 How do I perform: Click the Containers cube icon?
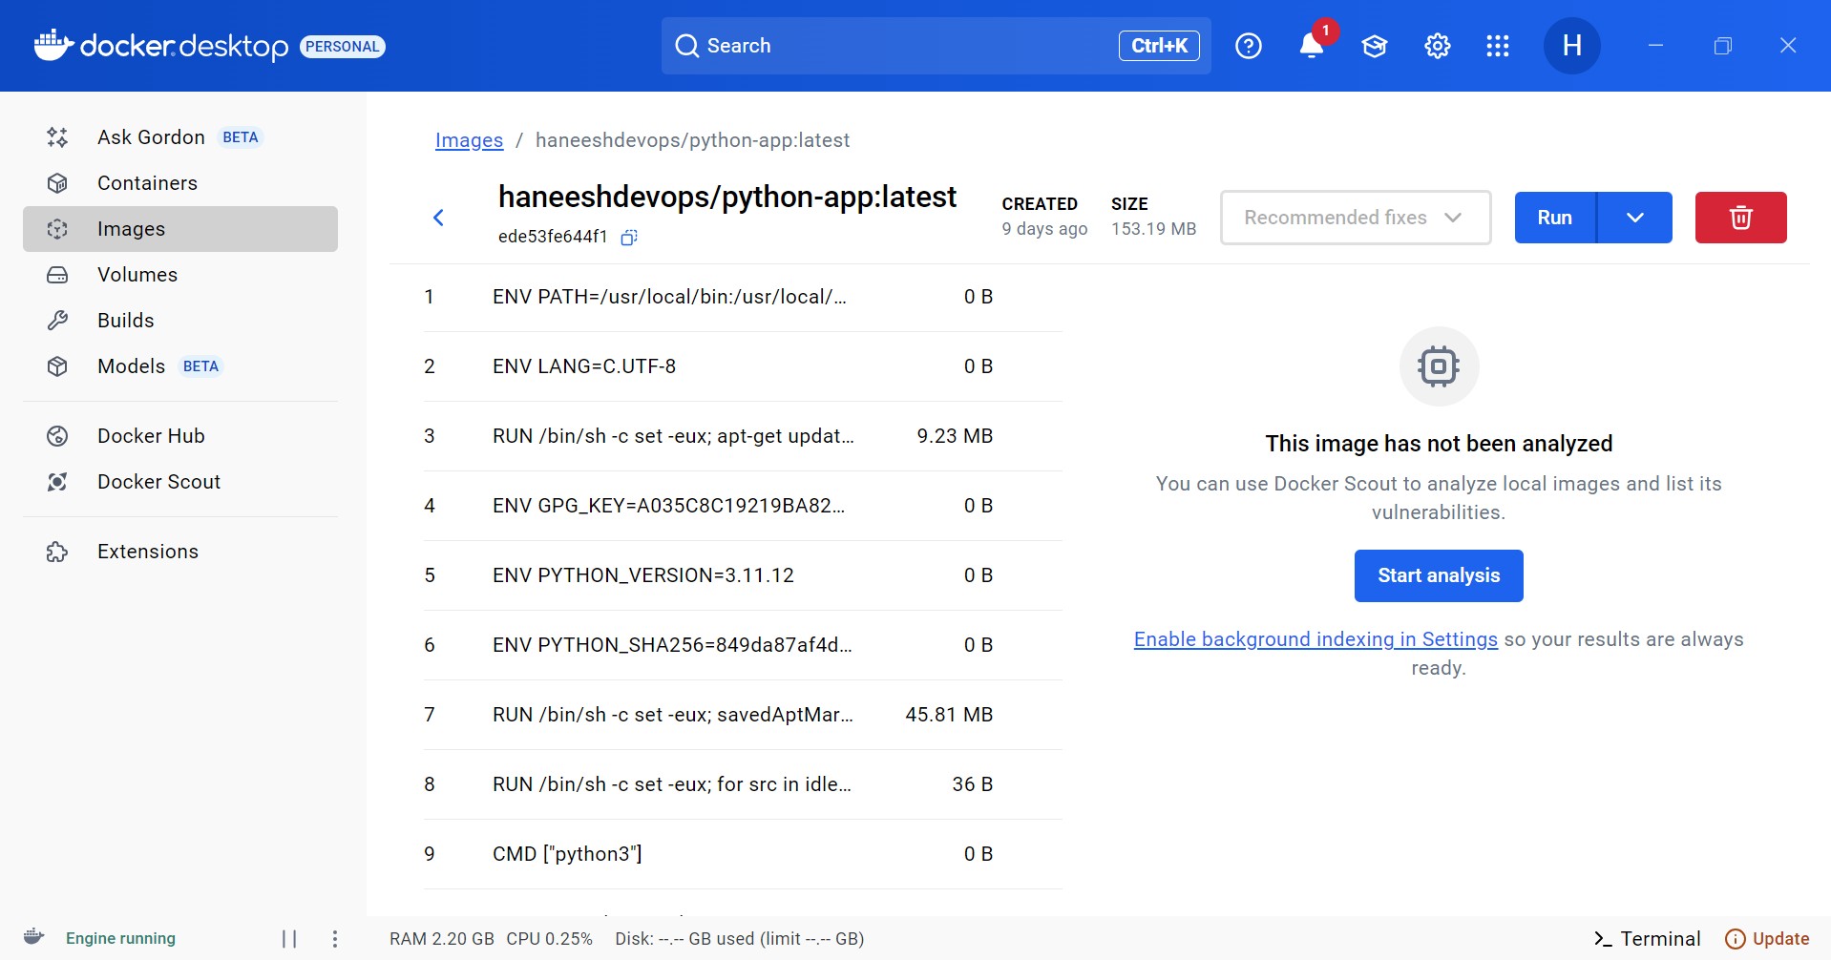(x=57, y=183)
